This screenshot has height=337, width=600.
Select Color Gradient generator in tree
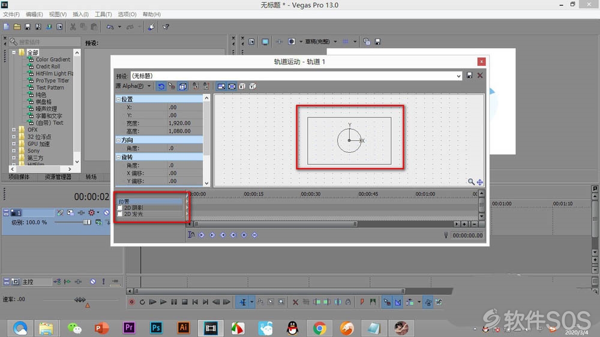click(x=53, y=60)
